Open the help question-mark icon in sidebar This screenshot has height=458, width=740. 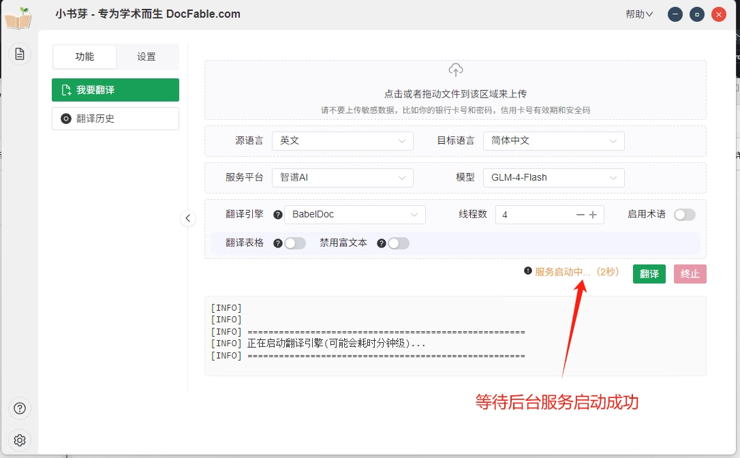pos(20,409)
